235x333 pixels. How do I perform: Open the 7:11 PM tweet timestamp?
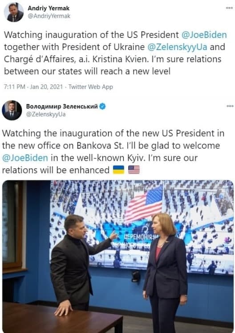tap(14, 87)
